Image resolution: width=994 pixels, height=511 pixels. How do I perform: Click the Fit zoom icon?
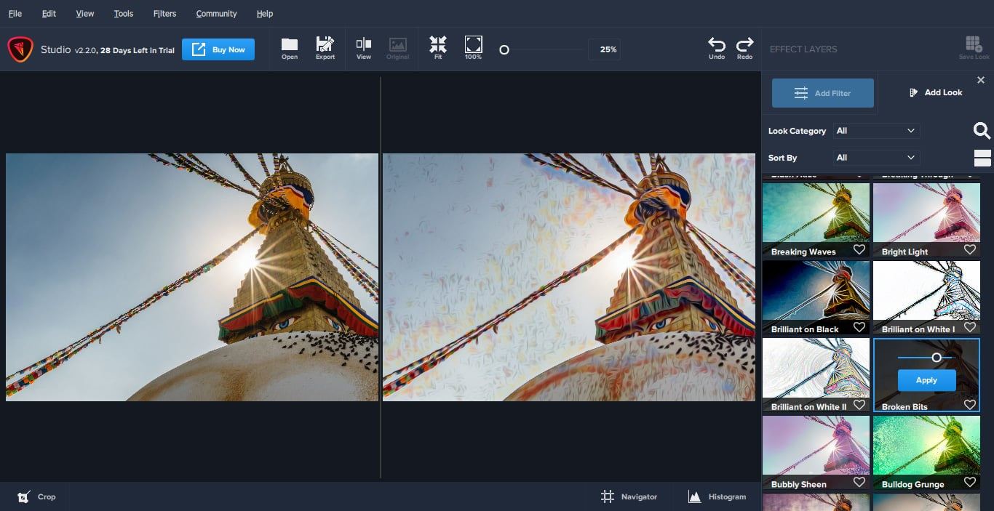point(437,48)
